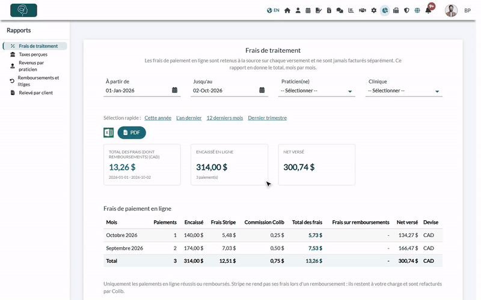Click the Cette année quick selection link
Image resolution: width=481 pixels, height=300 pixels.
click(x=158, y=118)
